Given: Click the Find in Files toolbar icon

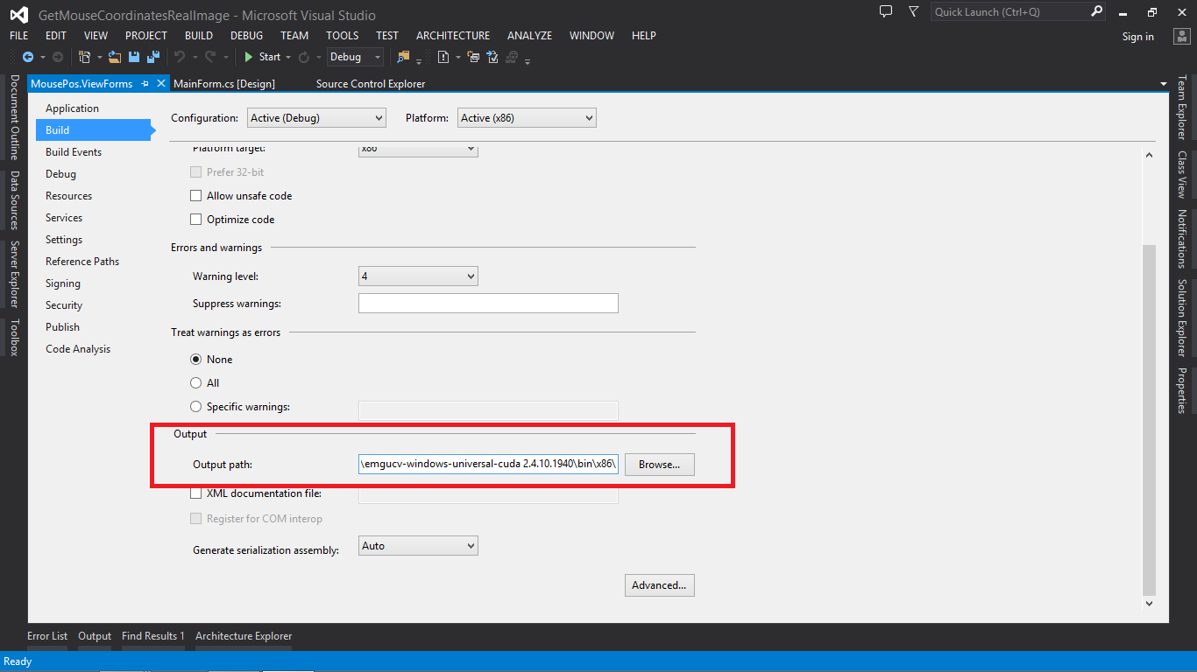Looking at the screenshot, I should click(x=403, y=57).
